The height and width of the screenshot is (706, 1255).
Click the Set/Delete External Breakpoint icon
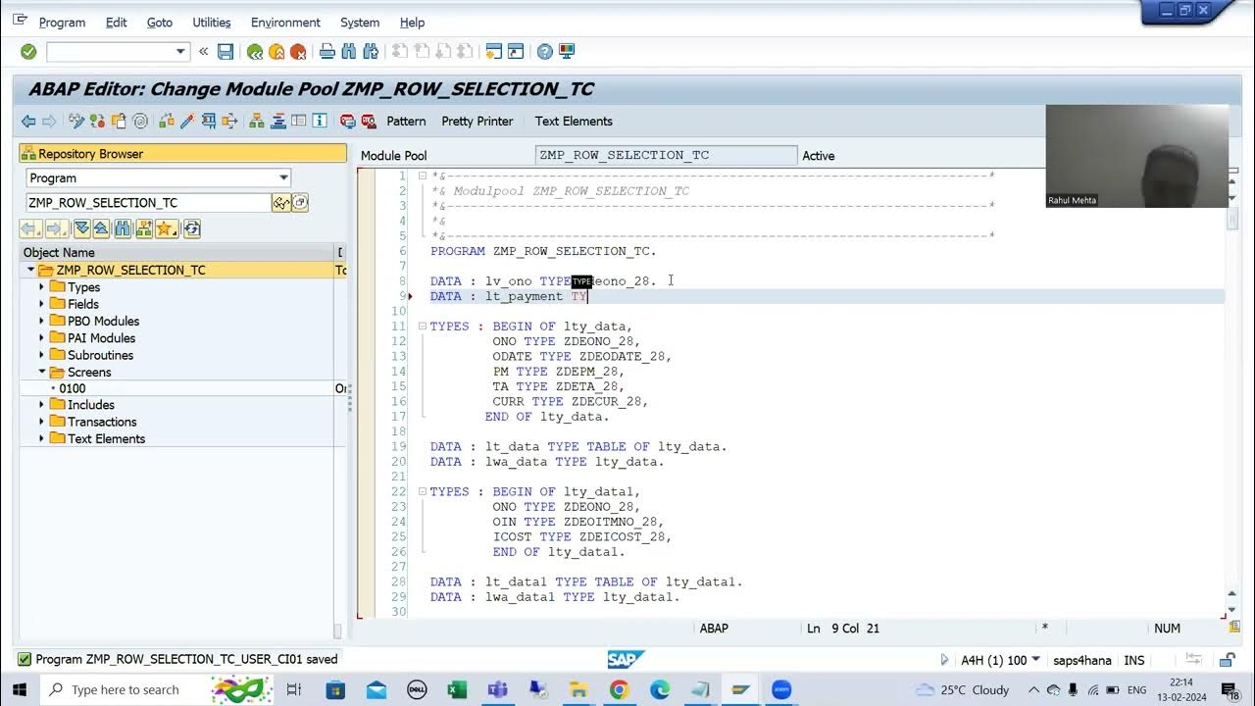(369, 121)
